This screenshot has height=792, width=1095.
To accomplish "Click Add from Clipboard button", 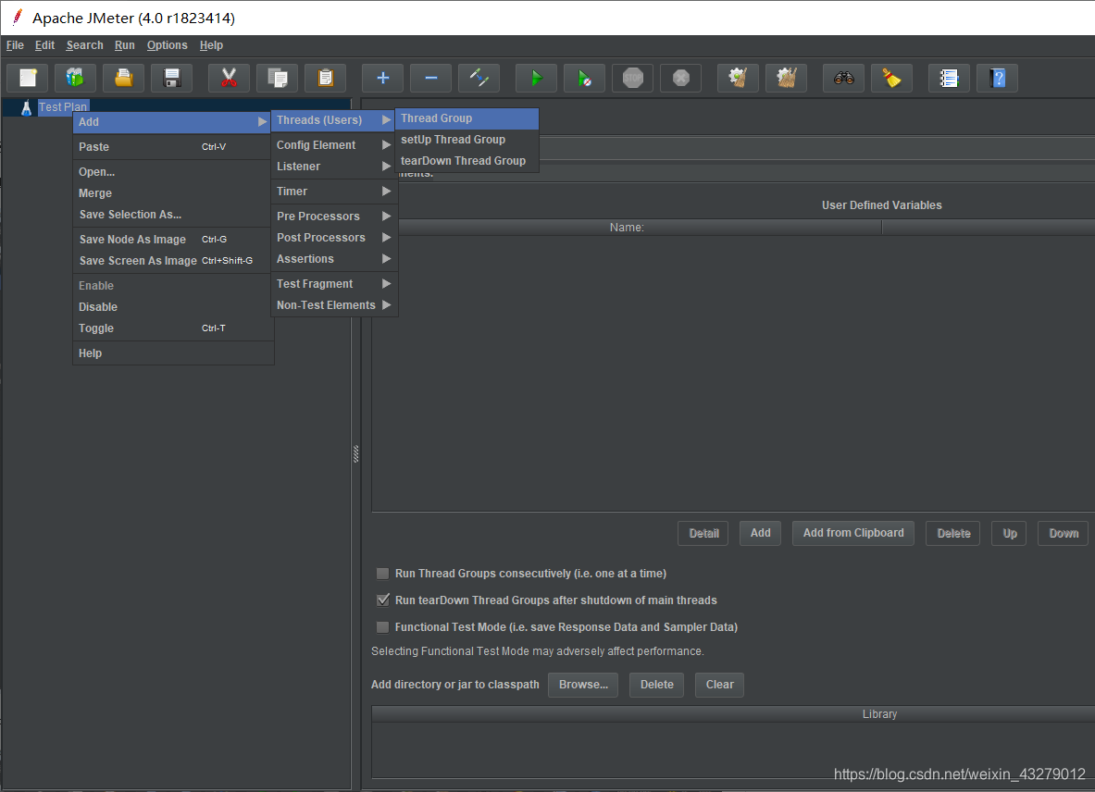I will (853, 533).
